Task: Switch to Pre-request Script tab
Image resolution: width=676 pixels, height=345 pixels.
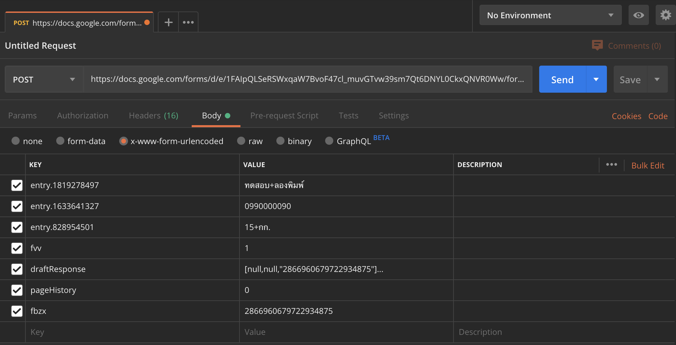Action: pos(284,116)
